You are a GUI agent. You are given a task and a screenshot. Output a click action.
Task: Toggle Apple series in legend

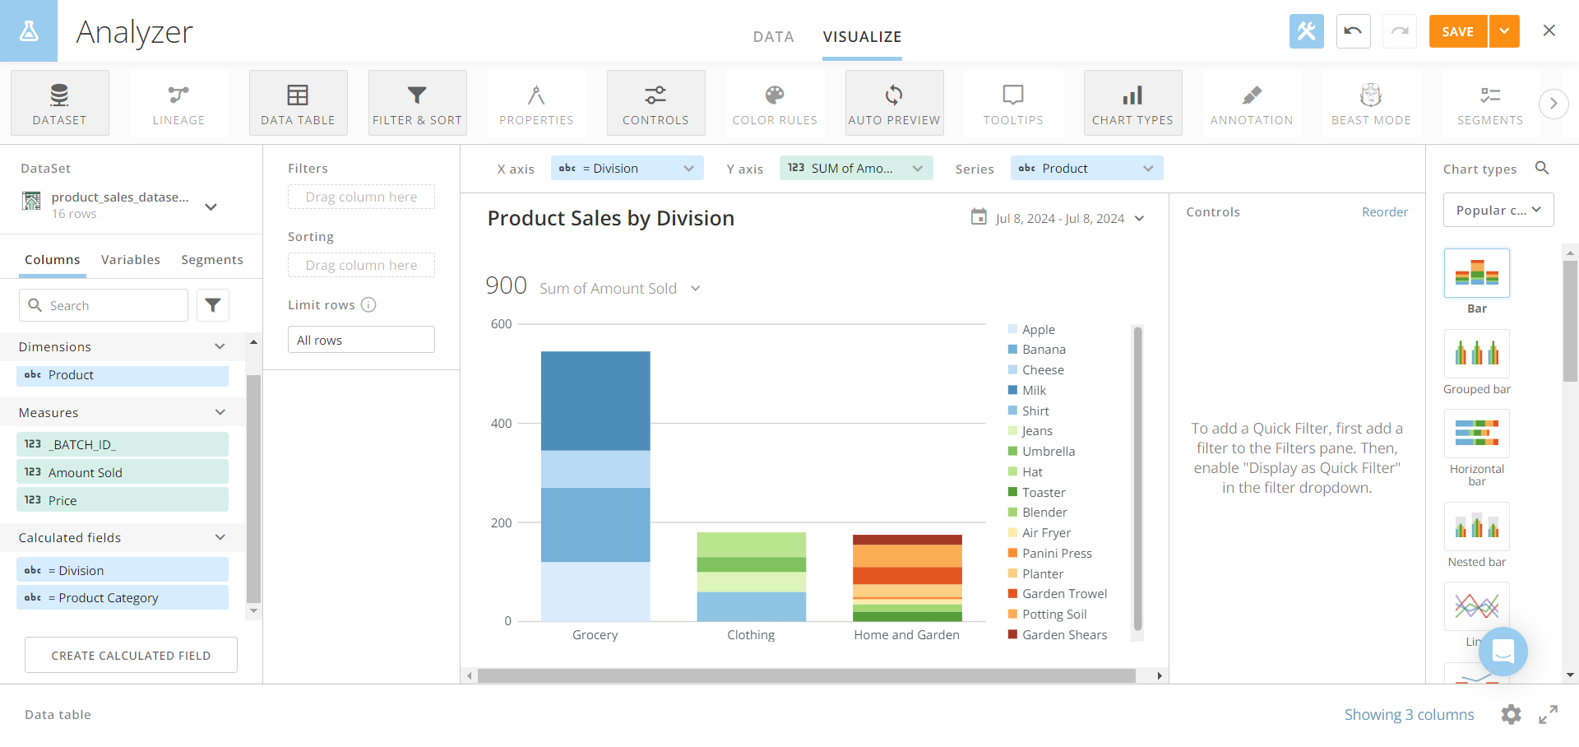click(1031, 329)
